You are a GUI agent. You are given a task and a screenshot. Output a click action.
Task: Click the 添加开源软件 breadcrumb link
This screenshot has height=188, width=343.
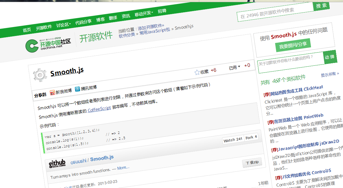coord(151,27)
